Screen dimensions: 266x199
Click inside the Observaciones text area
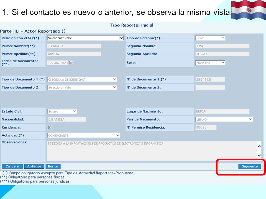tap(152, 151)
